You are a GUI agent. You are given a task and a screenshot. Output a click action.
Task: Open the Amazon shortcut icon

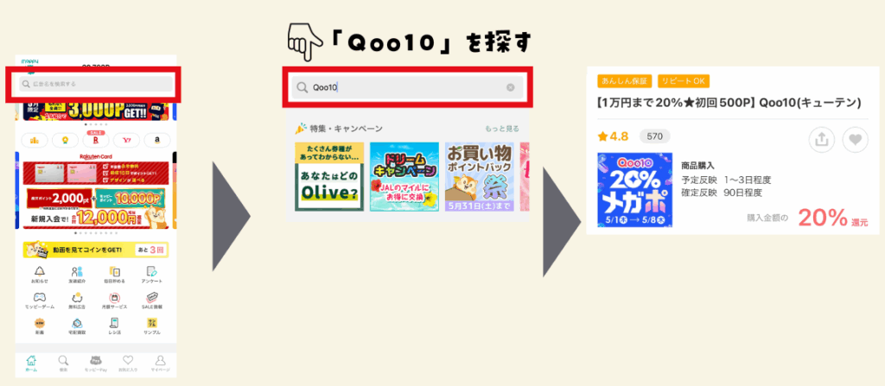tap(157, 140)
